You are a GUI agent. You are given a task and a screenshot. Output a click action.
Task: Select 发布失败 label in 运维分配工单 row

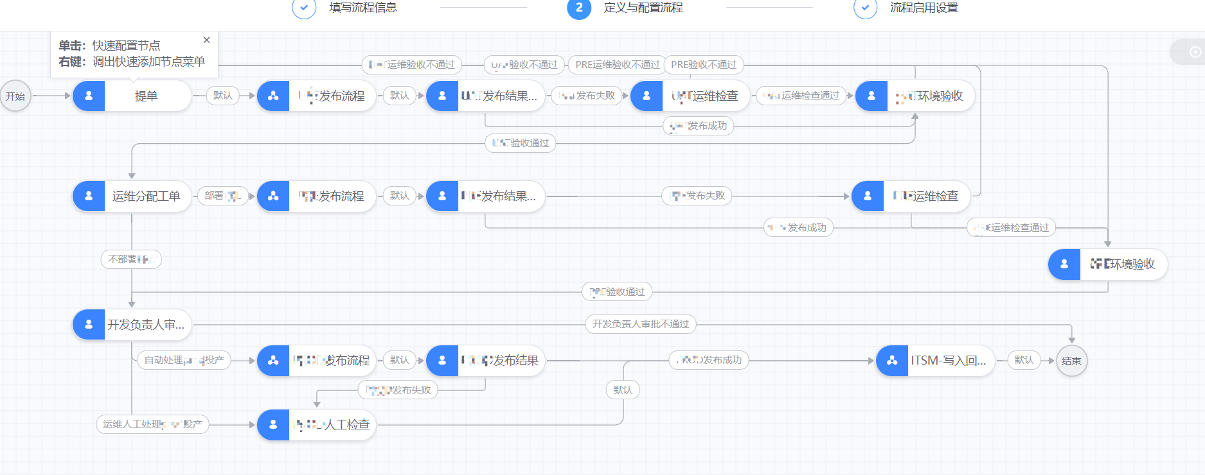pyautogui.click(x=697, y=196)
